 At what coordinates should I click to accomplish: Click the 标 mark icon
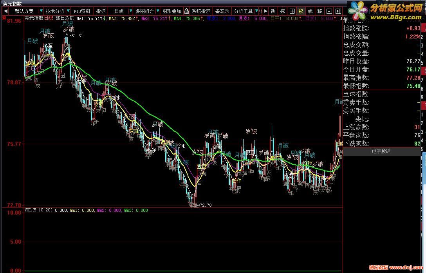click(x=283, y=11)
